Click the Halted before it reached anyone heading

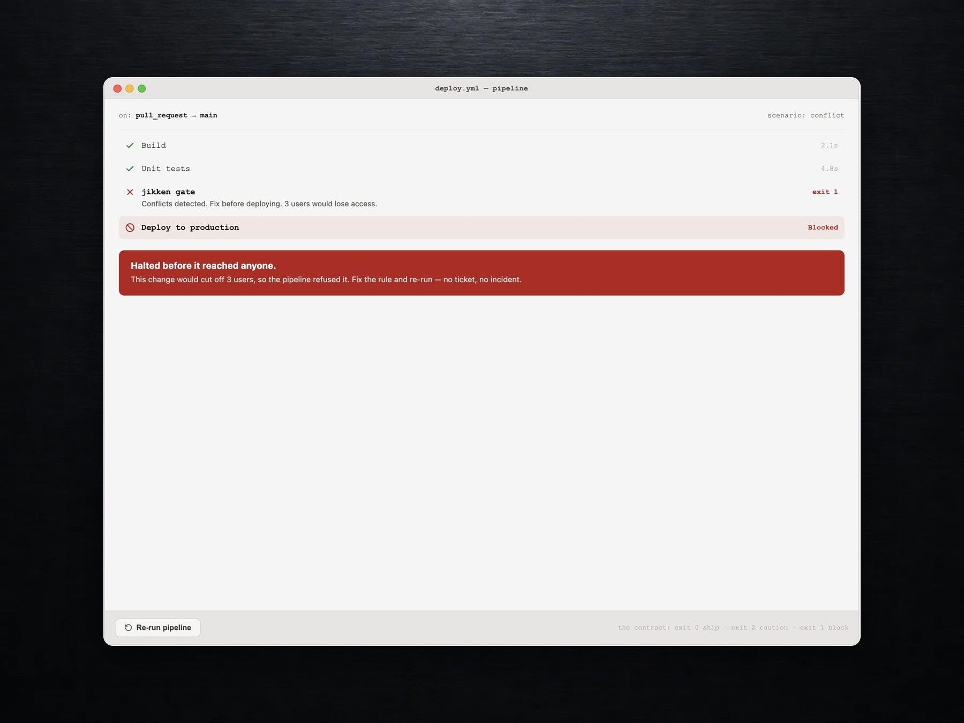pos(204,266)
